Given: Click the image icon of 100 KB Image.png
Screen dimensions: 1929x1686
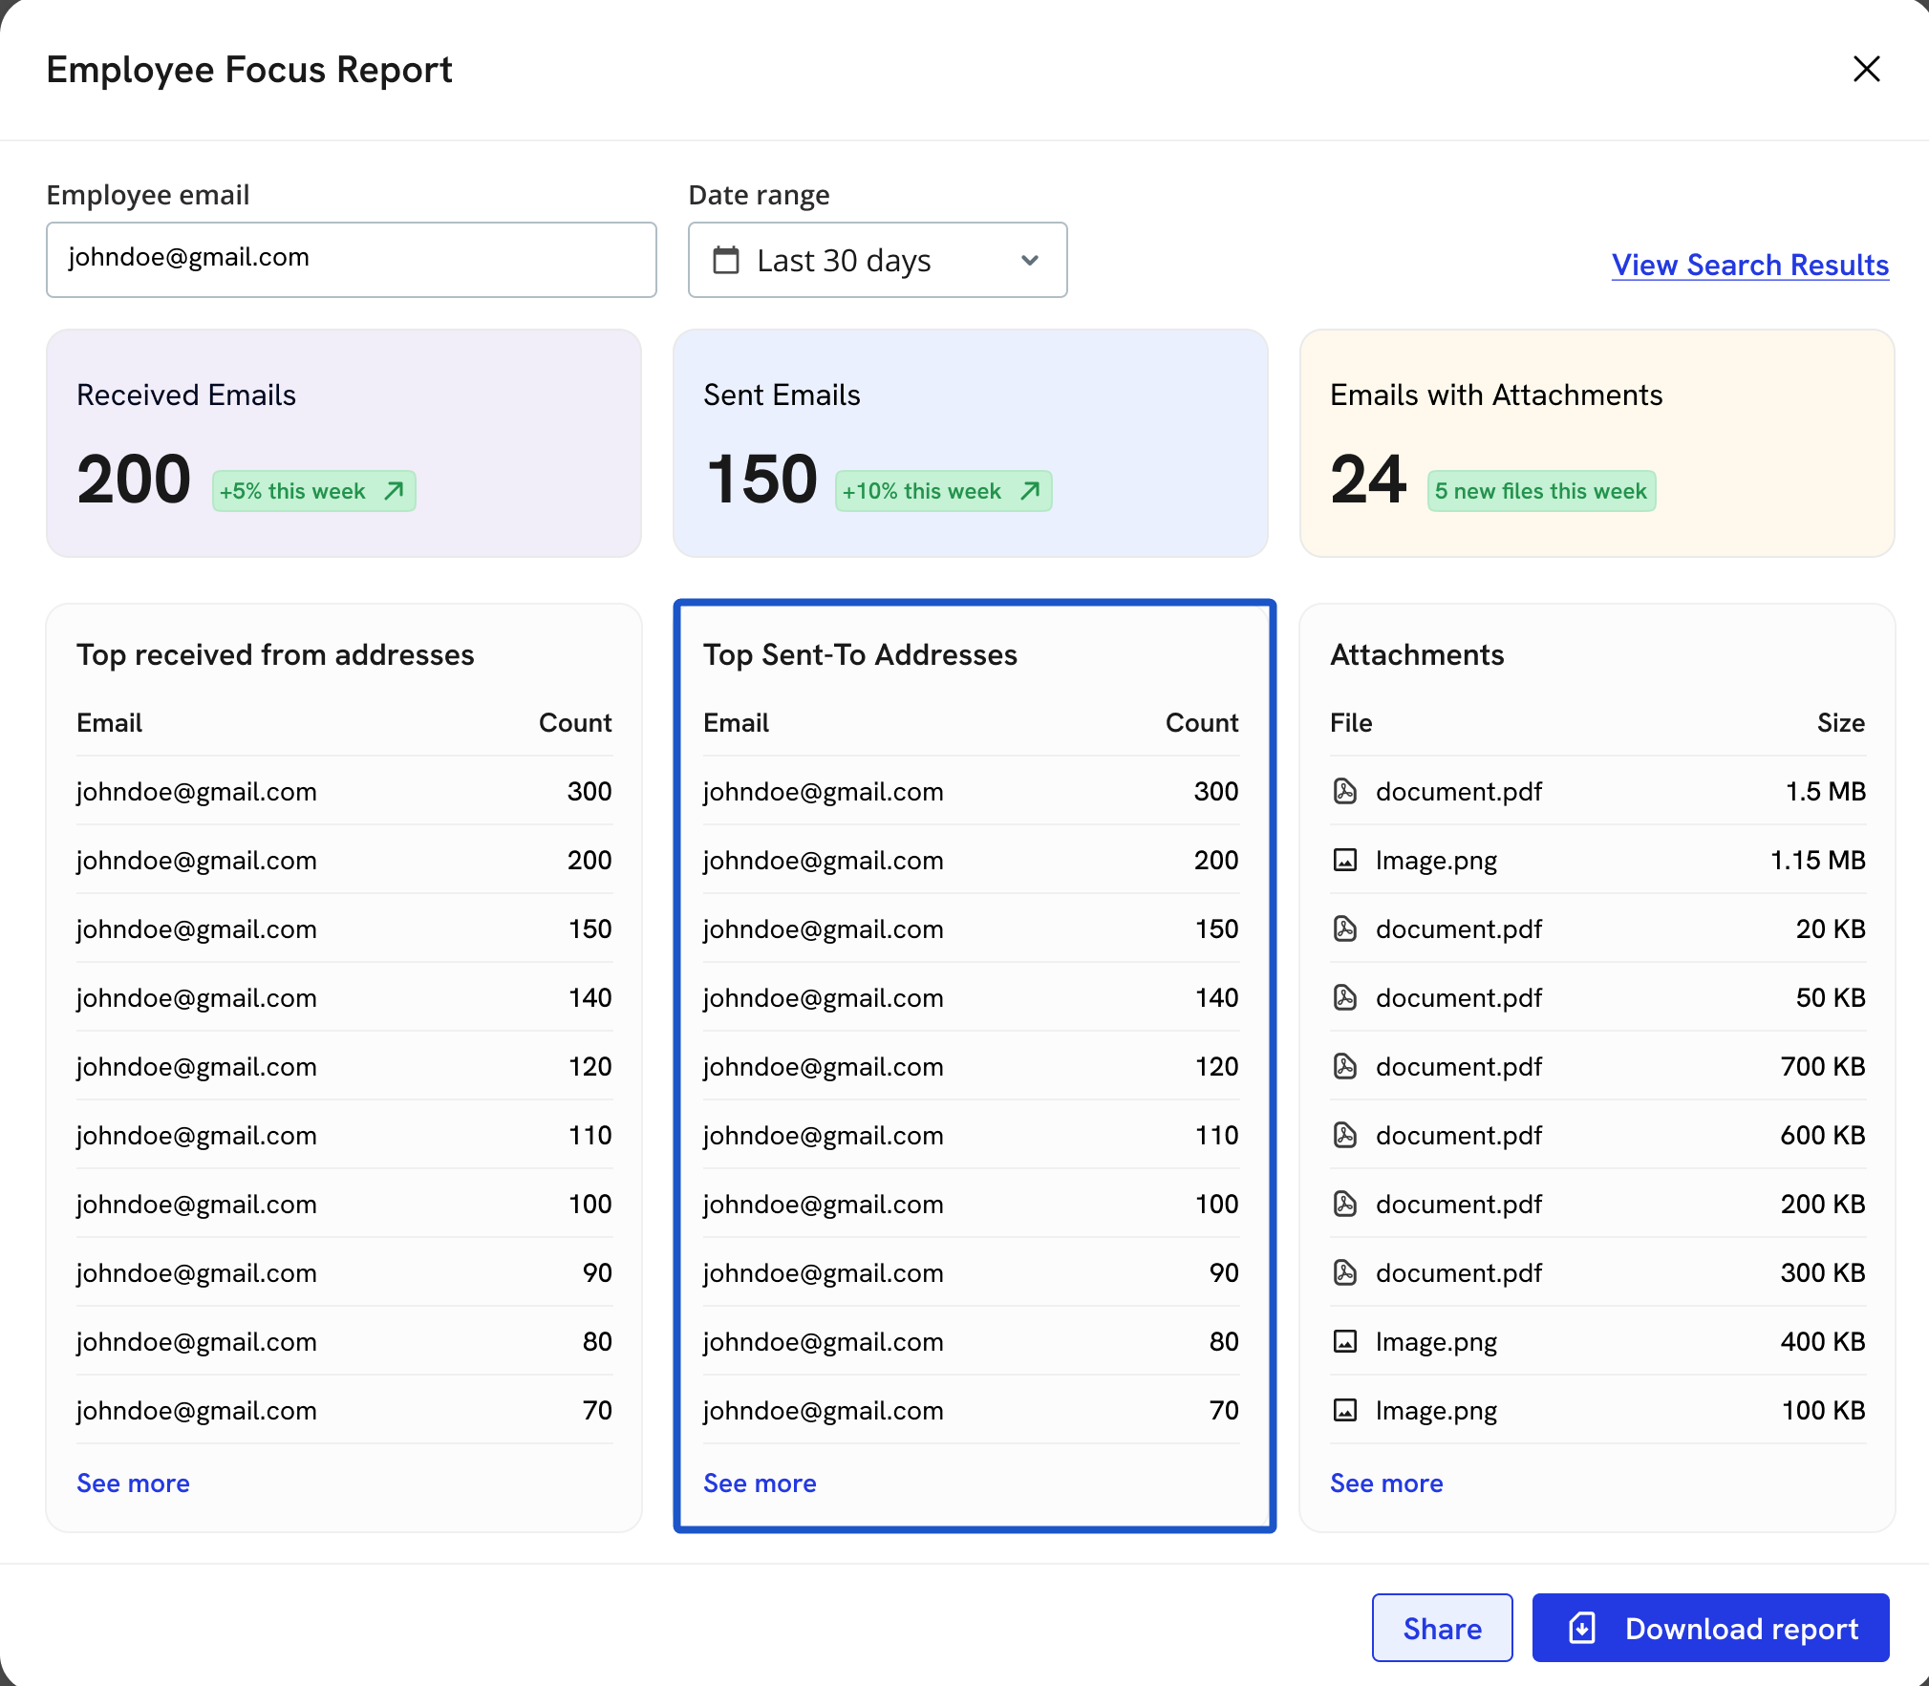Looking at the screenshot, I should pyautogui.click(x=1344, y=1410).
